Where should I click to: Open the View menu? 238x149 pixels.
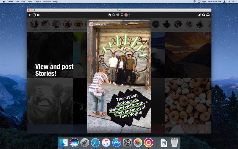click(29, 1)
